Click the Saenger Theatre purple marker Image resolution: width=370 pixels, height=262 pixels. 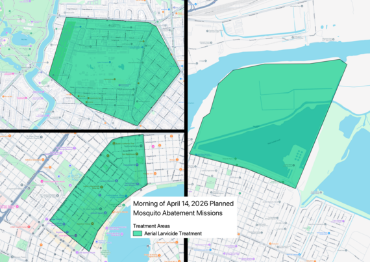coord(47,219)
